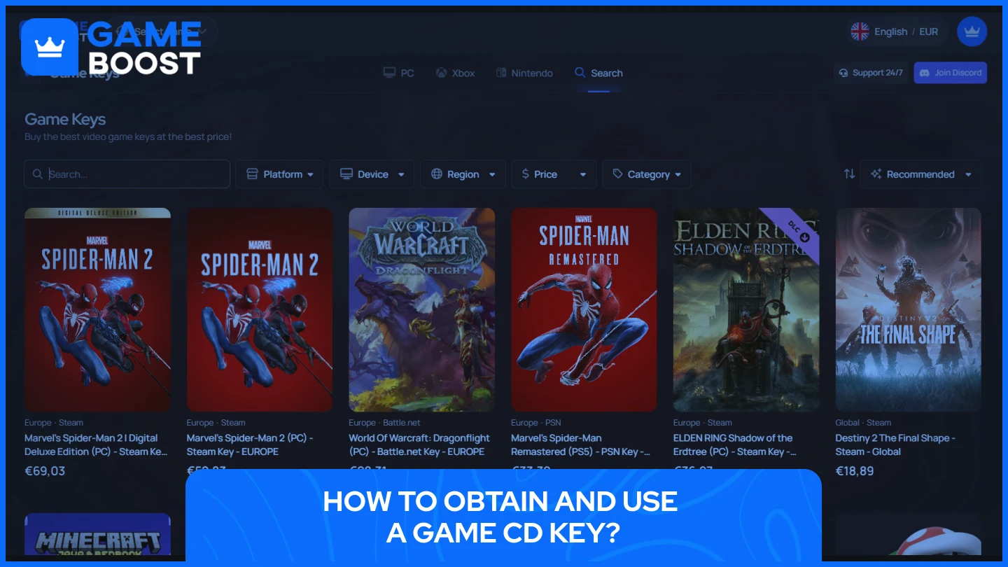
Task: Open Spider-Man Remastered cover image
Action: tap(584, 309)
